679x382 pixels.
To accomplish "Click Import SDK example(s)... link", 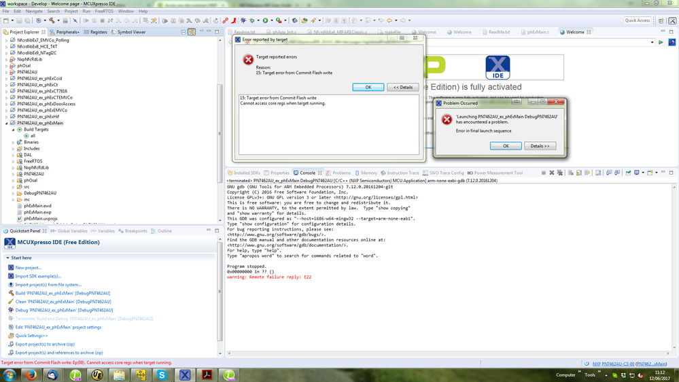I will [38, 277].
